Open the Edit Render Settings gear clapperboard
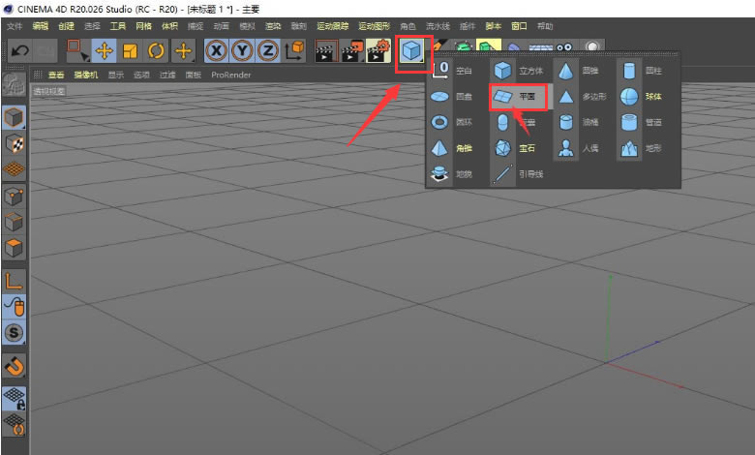The width and height of the screenshot is (755, 455). 378,51
